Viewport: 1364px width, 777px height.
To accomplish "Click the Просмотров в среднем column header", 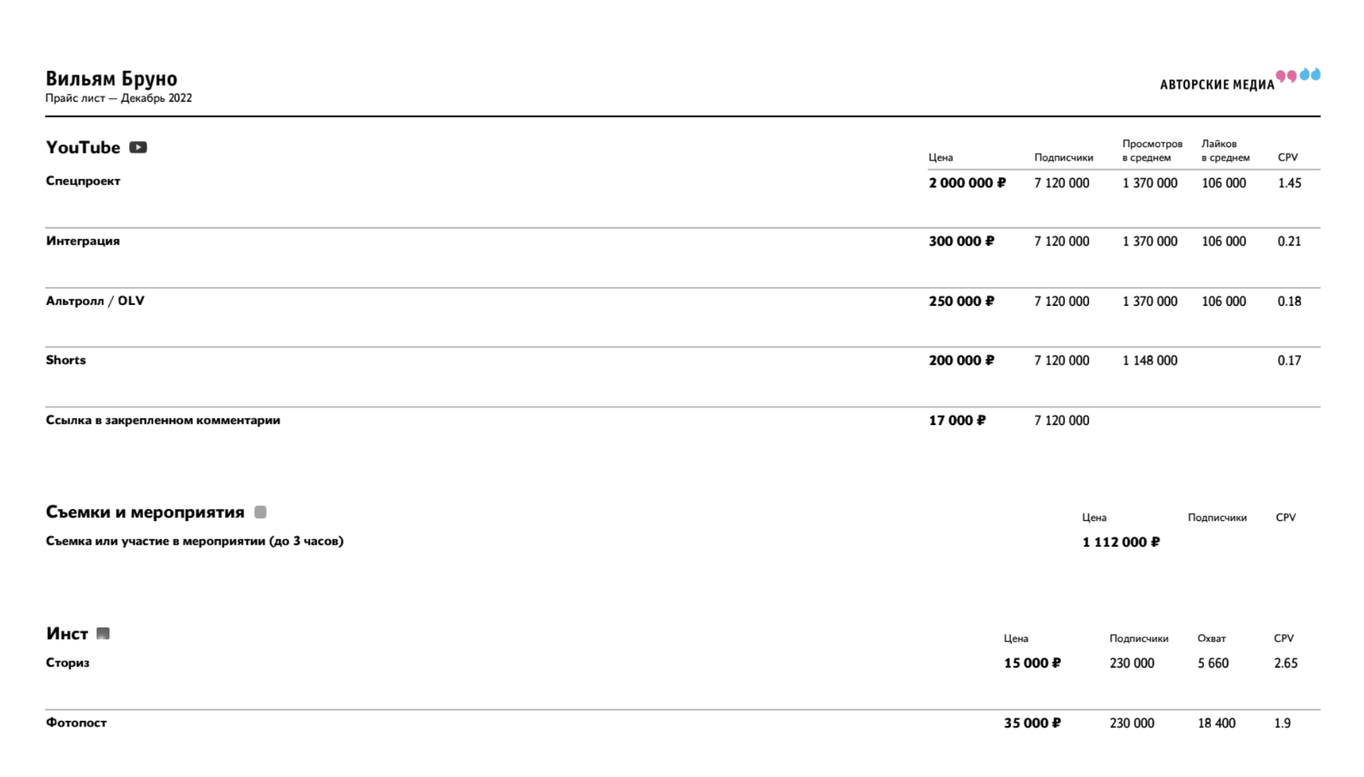I will (x=1152, y=151).
